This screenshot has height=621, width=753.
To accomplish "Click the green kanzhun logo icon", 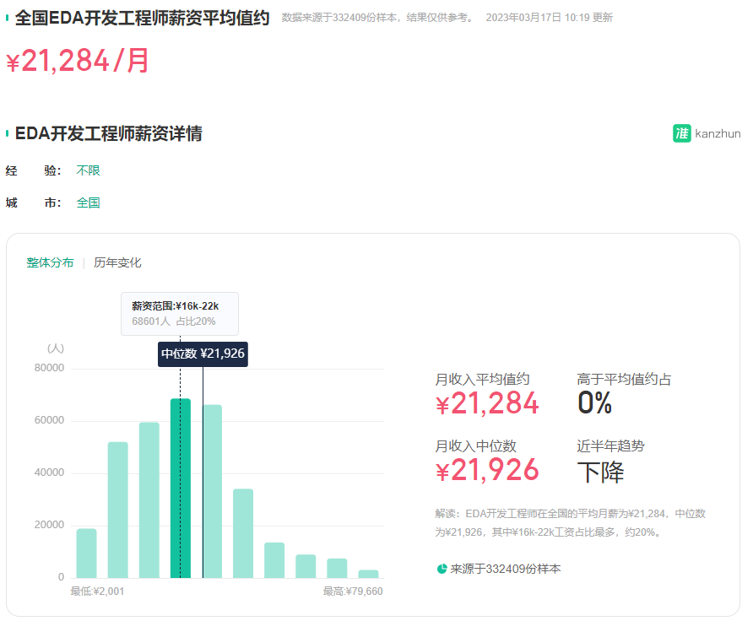I will (681, 133).
